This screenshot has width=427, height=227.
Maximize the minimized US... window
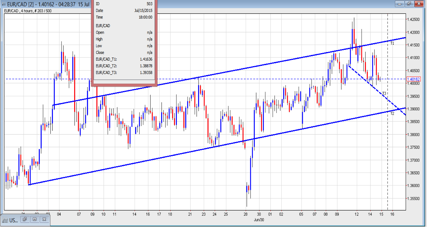35,219
